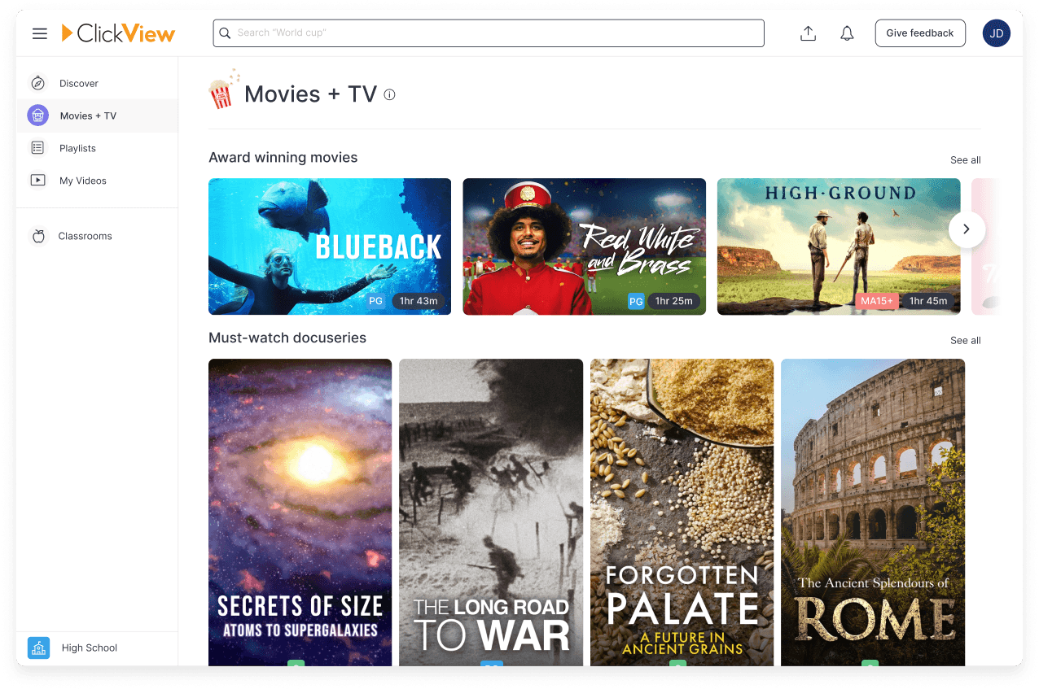Click the Give feedback button
This screenshot has height=689, width=1039.
(x=920, y=33)
